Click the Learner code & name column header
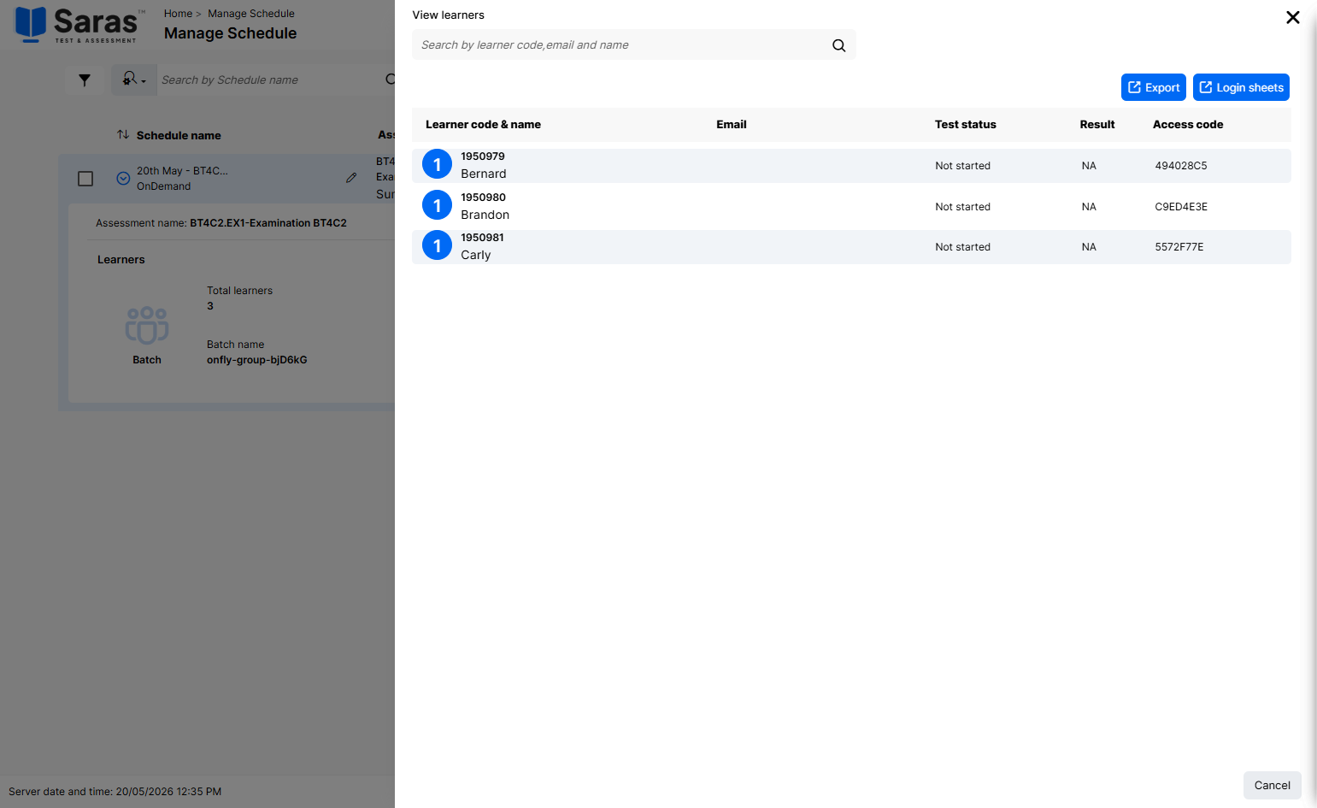Viewport: 1317px width, 808px height. (x=483, y=125)
